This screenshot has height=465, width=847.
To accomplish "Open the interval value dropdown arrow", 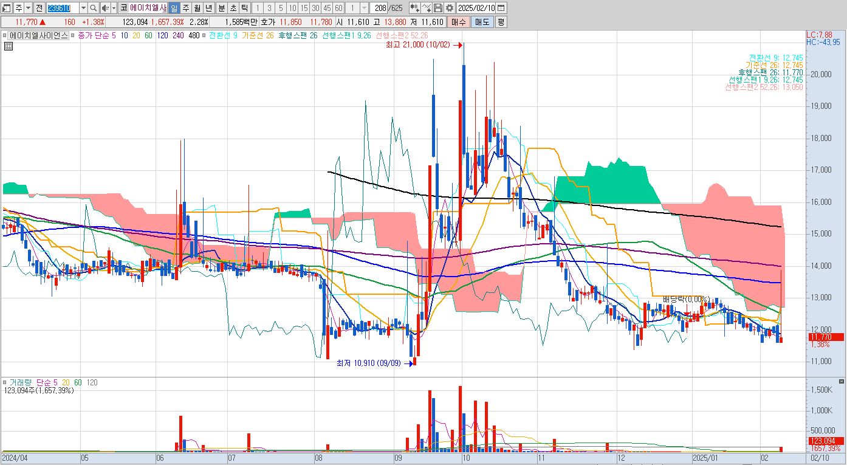I will click(364, 8).
